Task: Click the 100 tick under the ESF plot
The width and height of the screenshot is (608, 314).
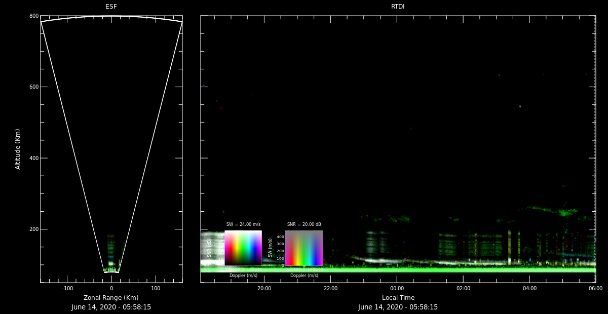Action: [156, 288]
